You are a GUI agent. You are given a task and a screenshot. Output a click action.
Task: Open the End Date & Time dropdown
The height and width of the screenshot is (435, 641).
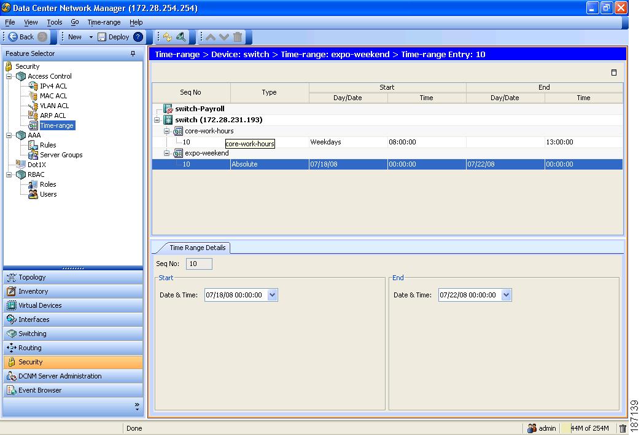pos(506,295)
